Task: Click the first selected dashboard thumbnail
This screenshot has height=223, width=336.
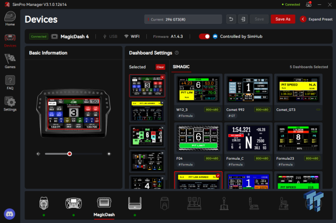Action: coord(147,86)
